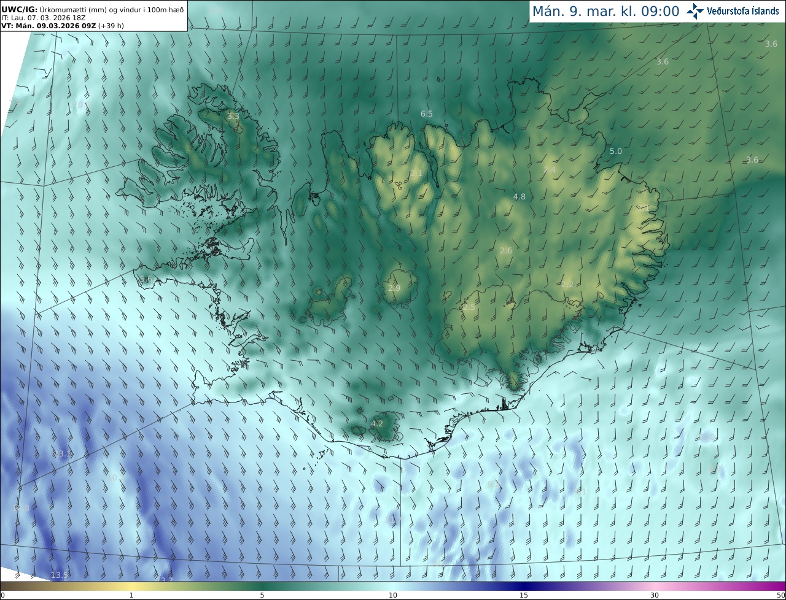Click the VT: Mán. 09.03.2026 09Z line
Screen dimensions: 786x600
pyautogui.click(x=63, y=26)
